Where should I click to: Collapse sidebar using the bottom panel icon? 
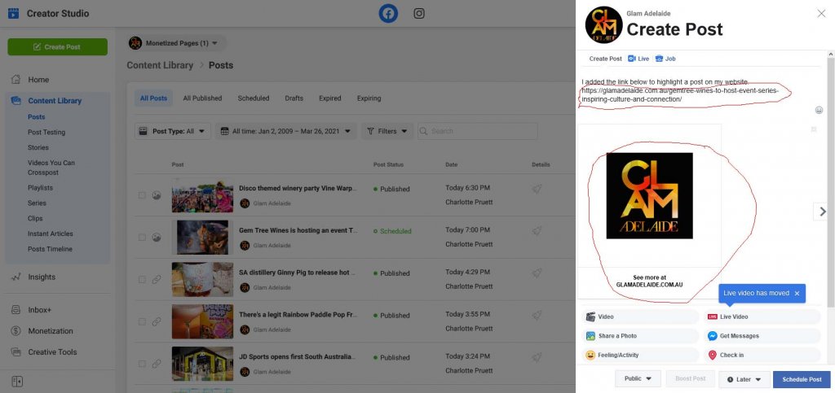(17, 382)
